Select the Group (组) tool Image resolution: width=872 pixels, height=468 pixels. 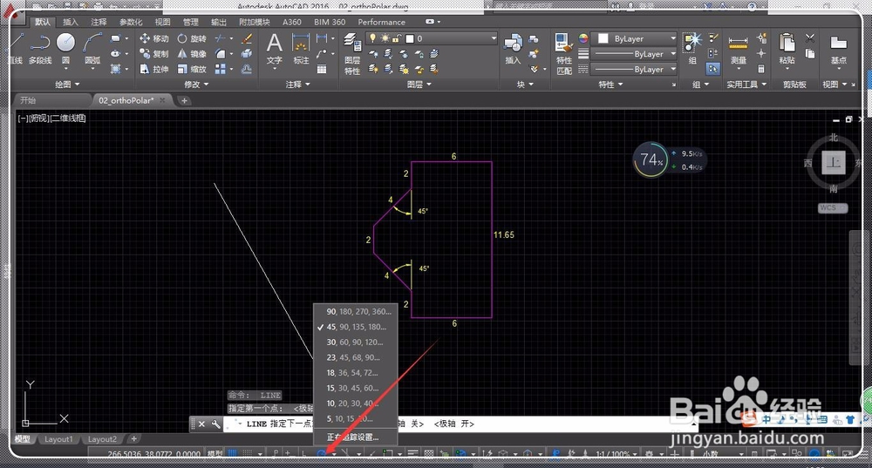692,48
